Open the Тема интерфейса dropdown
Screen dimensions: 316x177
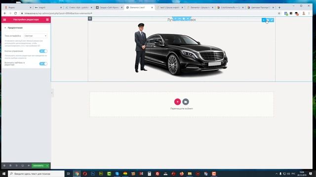(36, 36)
